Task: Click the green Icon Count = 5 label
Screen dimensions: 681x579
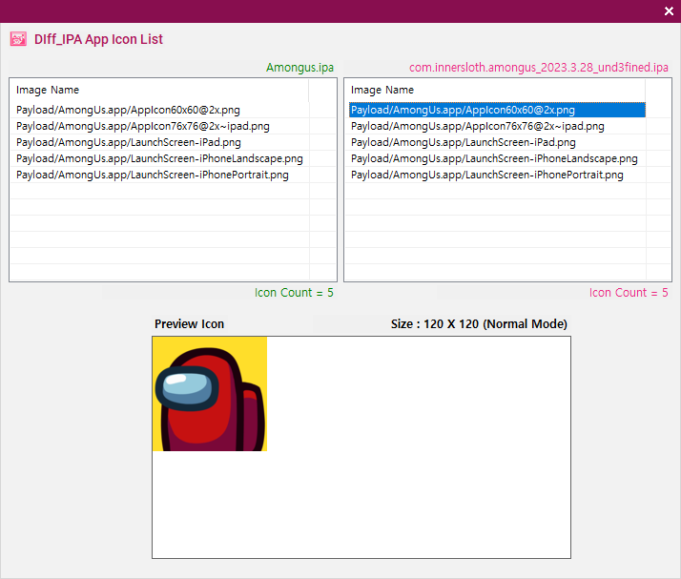Action: click(x=294, y=293)
